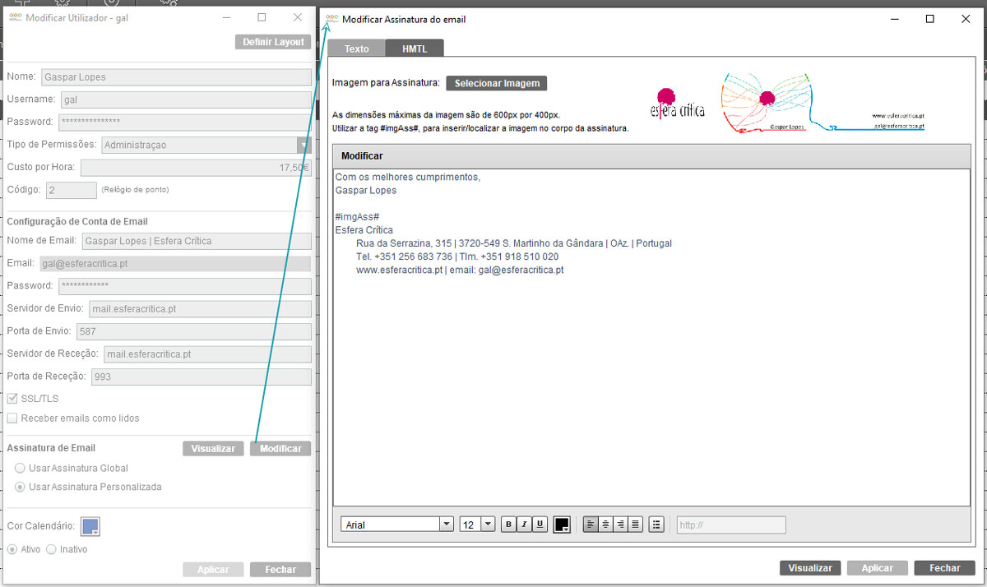Set user status to Inativo
The image size is (987, 587).
tap(52, 549)
